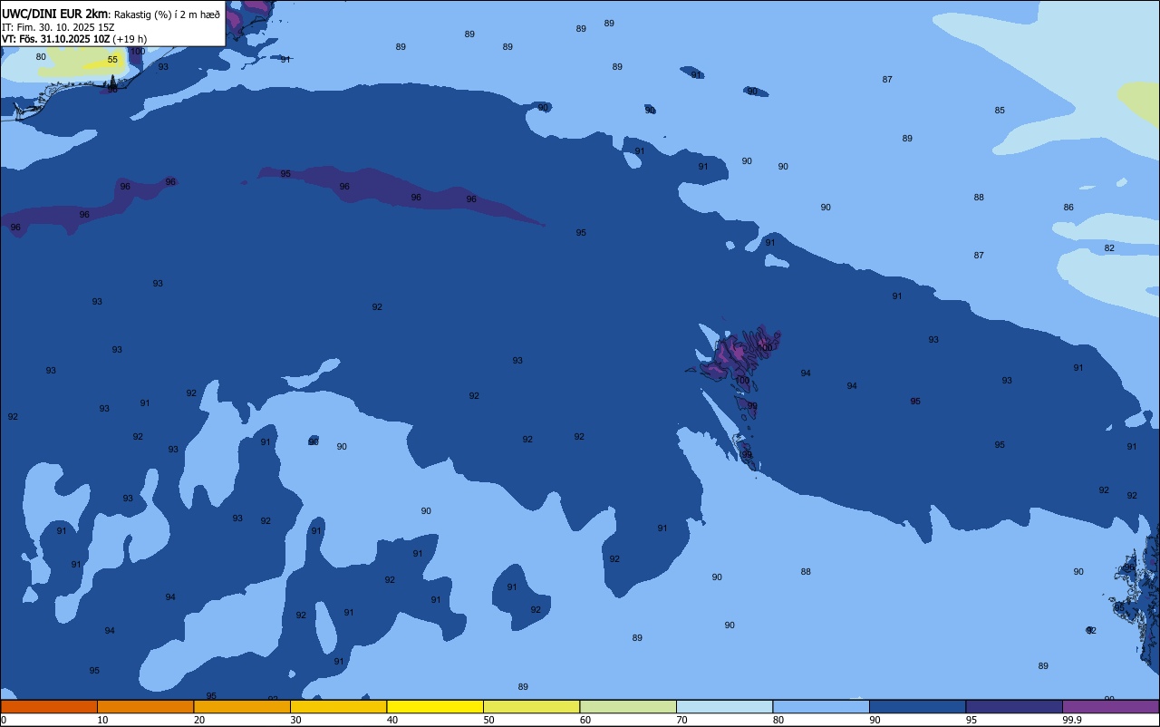Select the pale yellow 50–60 legend swatch
Viewport: 1160px width, 727px height.
pyautogui.click(x=531, y=706)
